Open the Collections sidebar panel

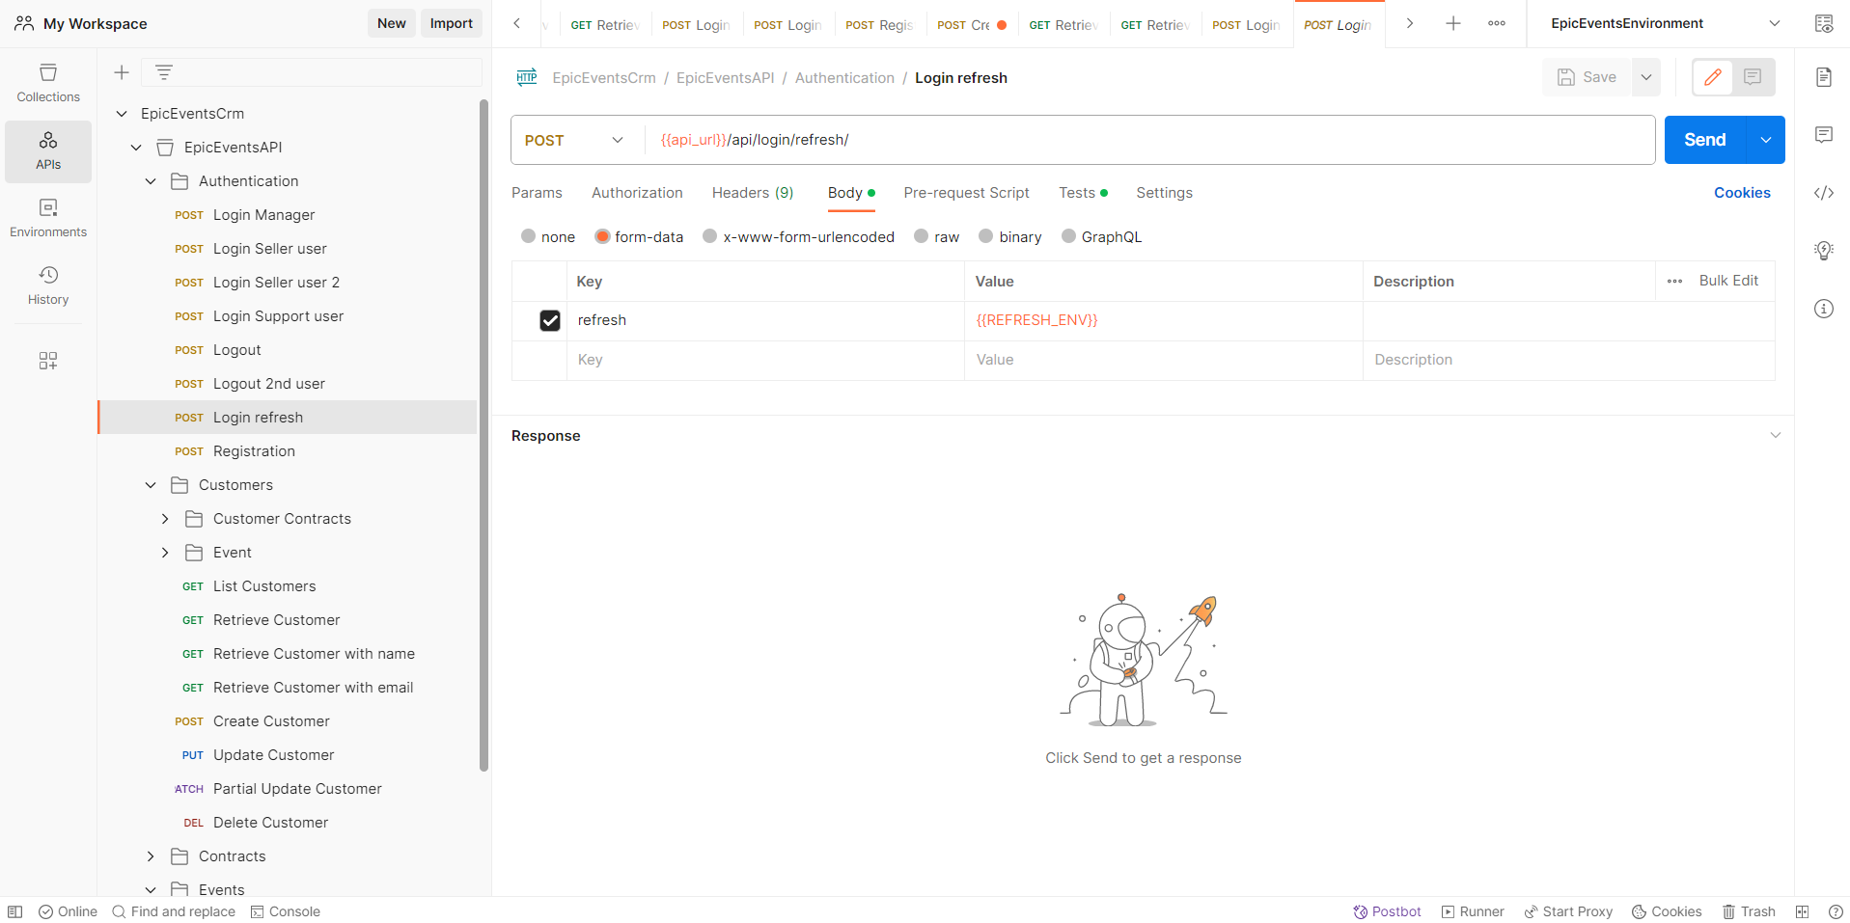(x=48, y=83)
